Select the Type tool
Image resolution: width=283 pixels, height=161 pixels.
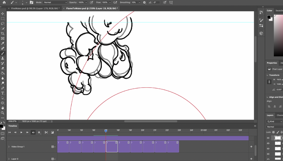3,93
